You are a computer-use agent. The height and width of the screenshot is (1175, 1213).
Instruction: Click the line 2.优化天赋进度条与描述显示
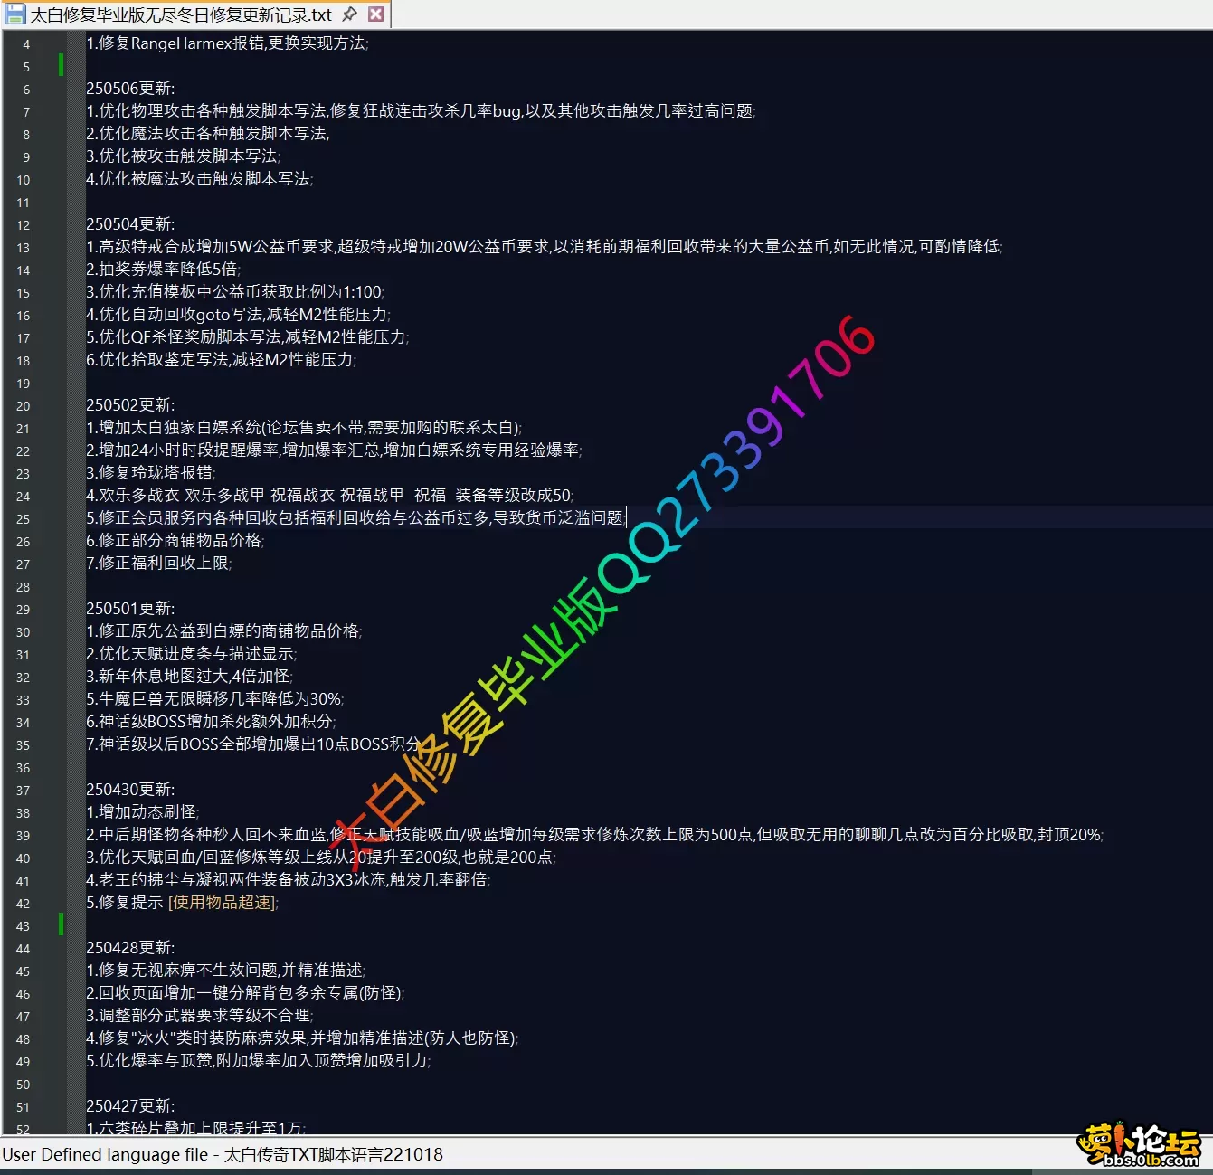(x=192, y=654)
